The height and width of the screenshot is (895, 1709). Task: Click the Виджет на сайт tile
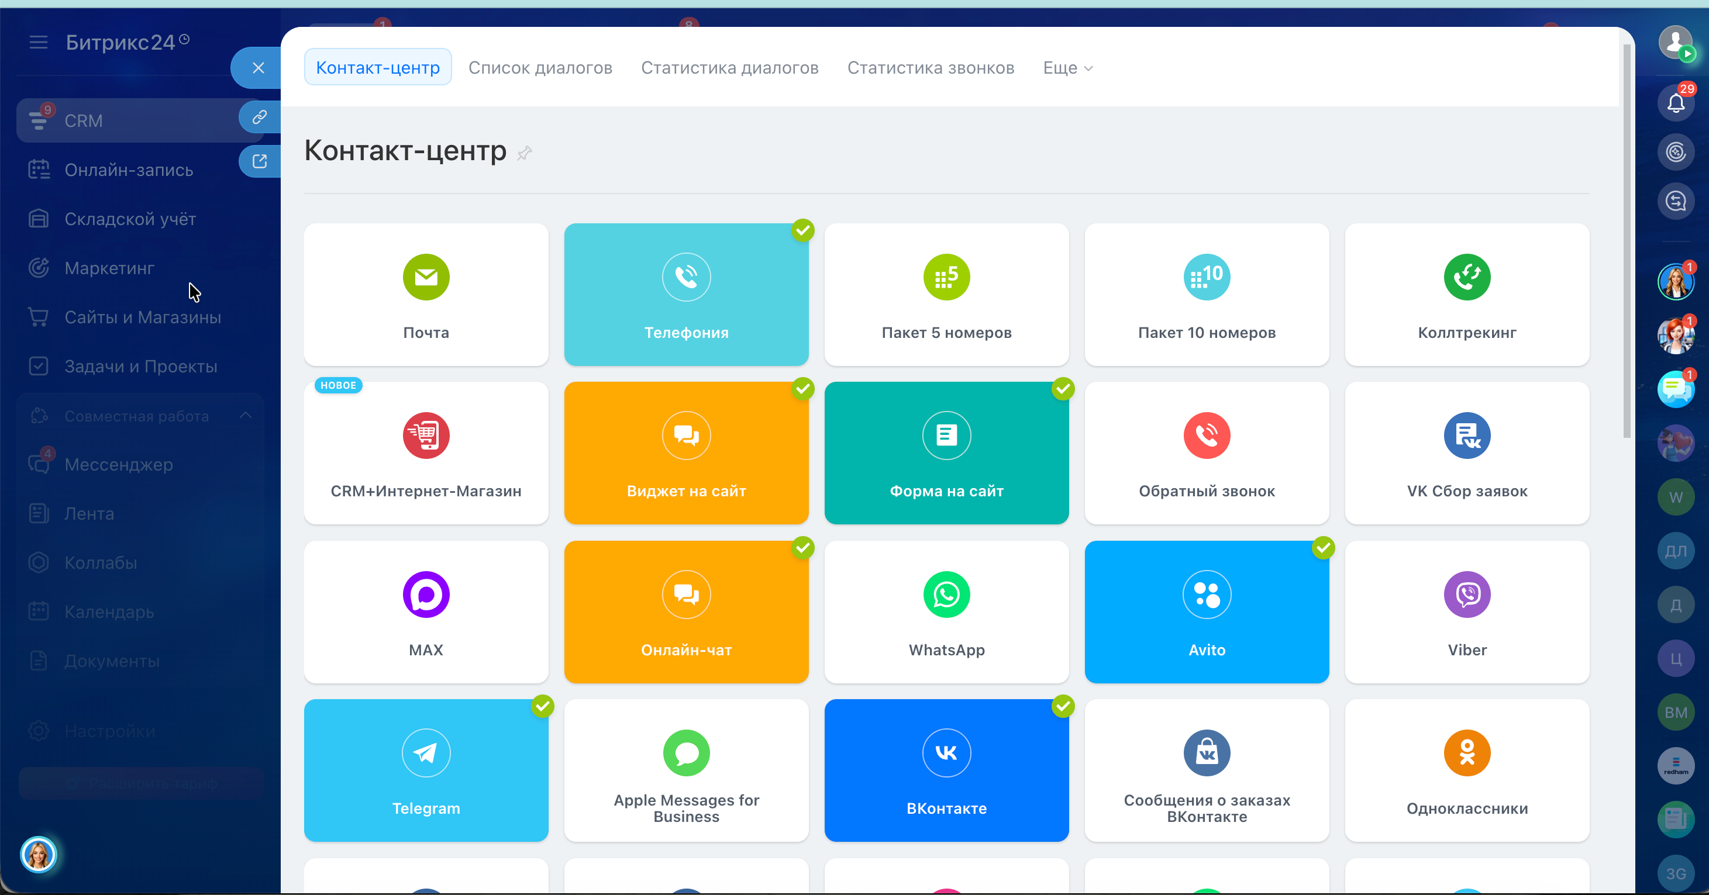[686, 453]
